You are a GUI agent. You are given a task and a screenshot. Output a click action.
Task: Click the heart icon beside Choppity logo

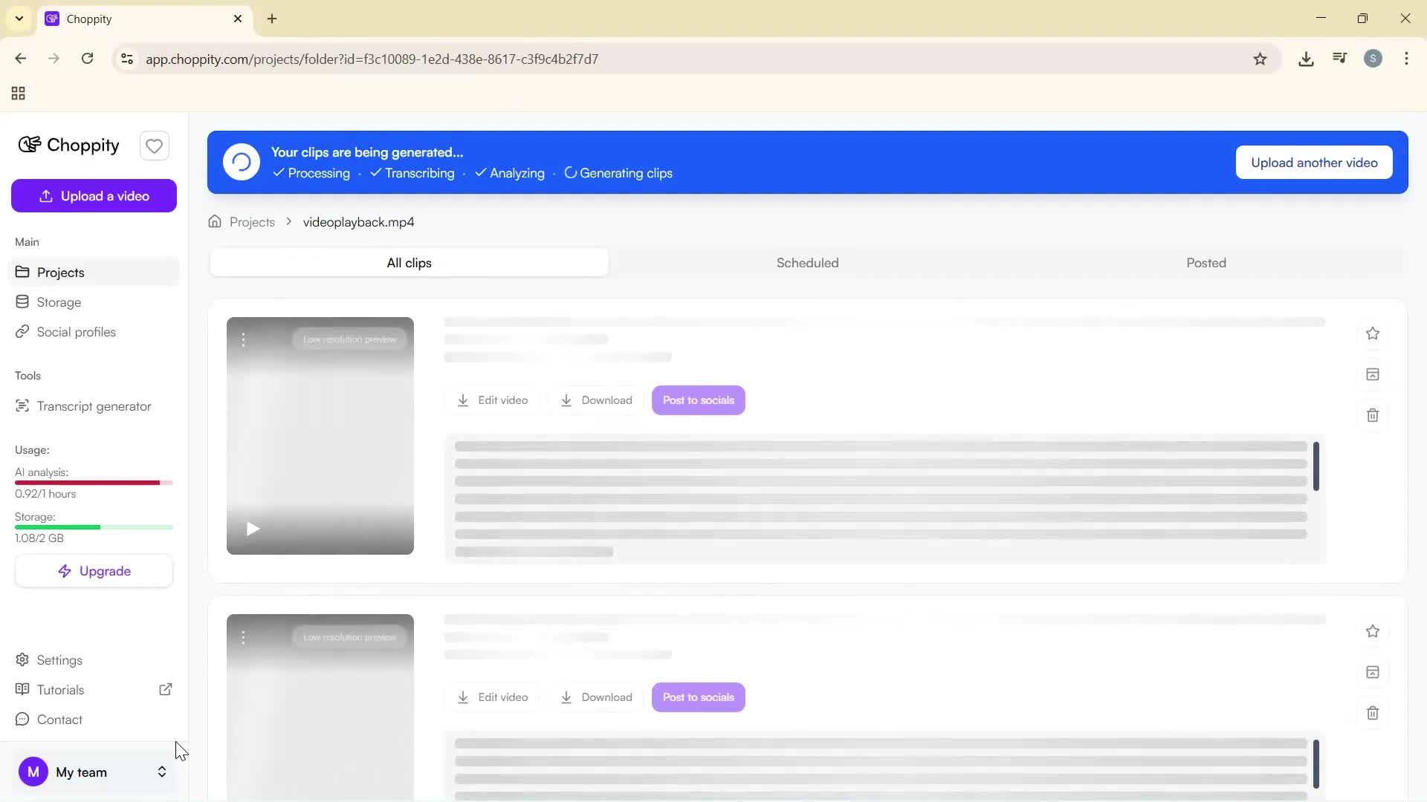tap(154, 146)
